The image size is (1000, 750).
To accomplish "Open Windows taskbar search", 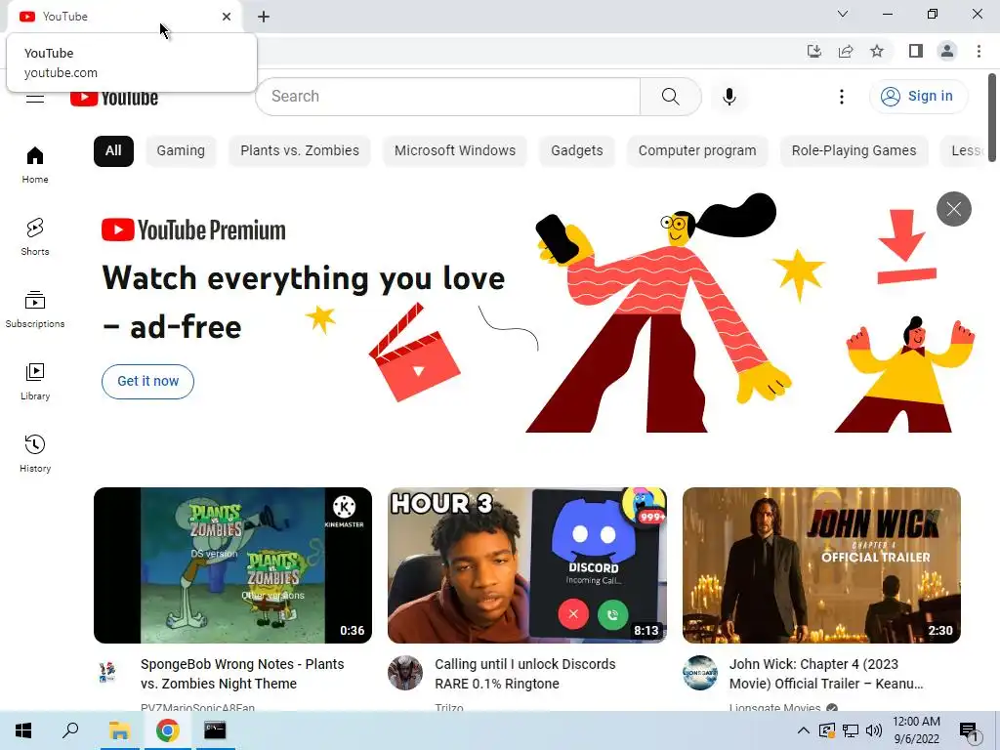I will 70,730.
